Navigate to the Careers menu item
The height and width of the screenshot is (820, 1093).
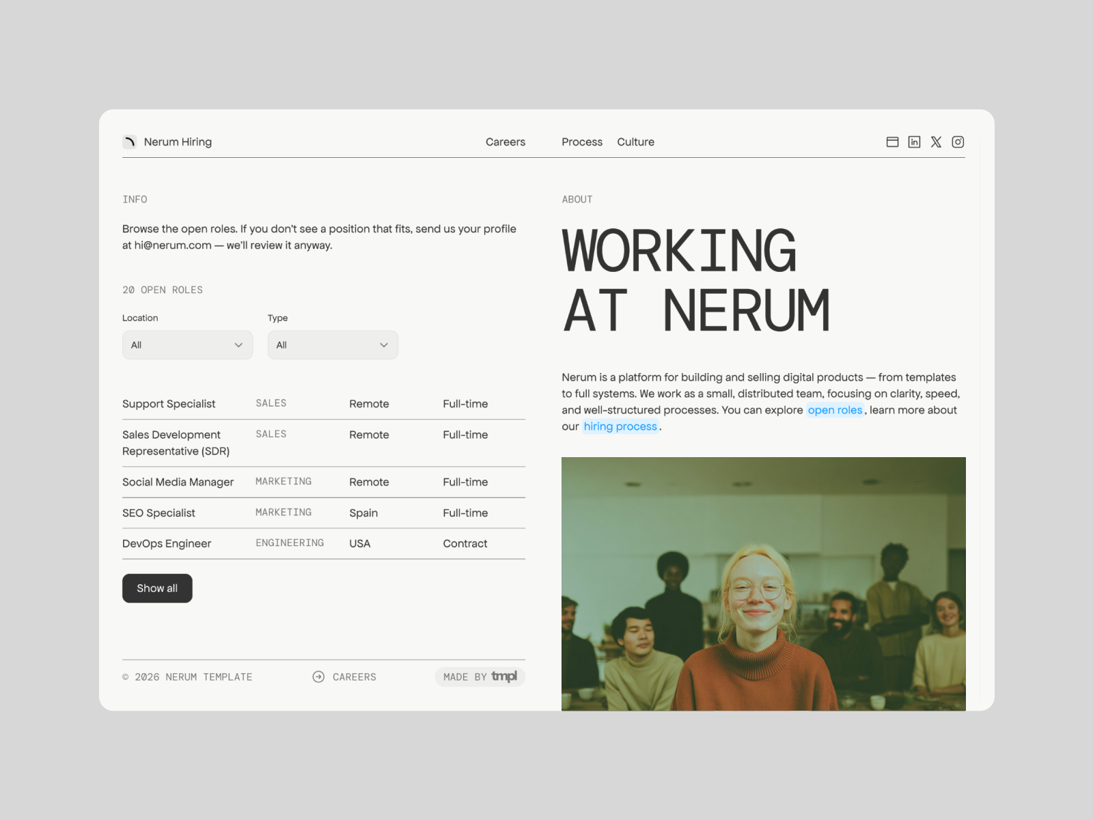(x=506, y=141)
